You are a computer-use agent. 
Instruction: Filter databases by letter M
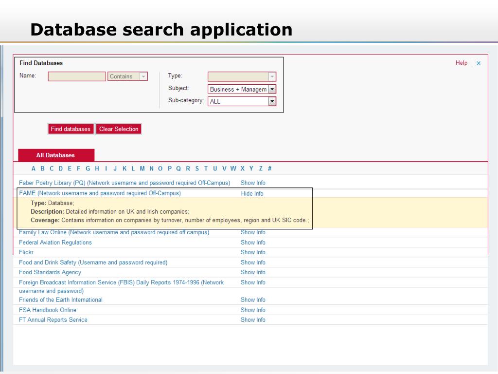coord(142,168)
